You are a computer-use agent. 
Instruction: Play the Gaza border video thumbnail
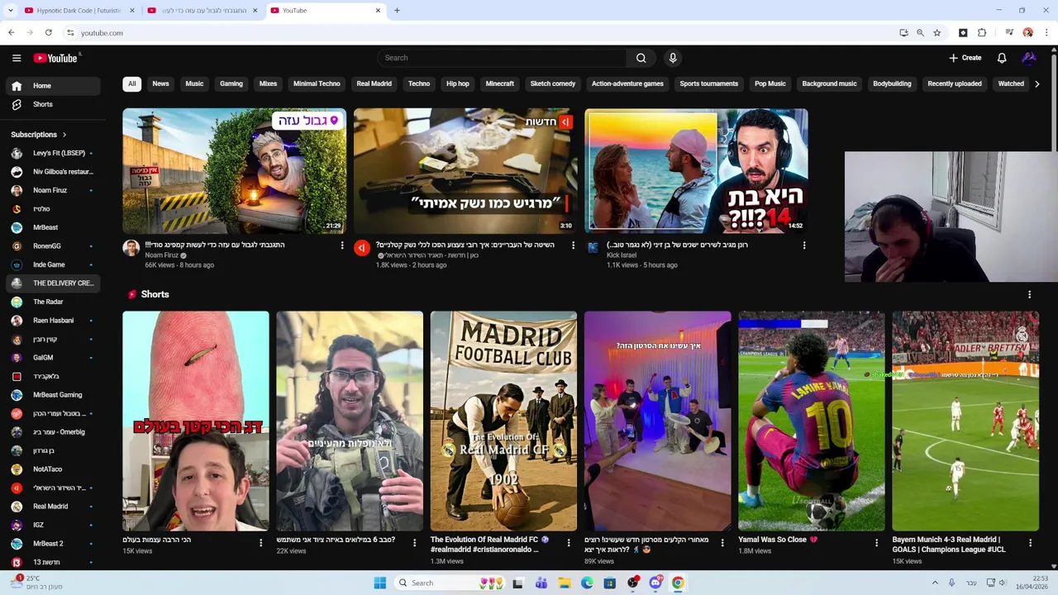[235, 171]
